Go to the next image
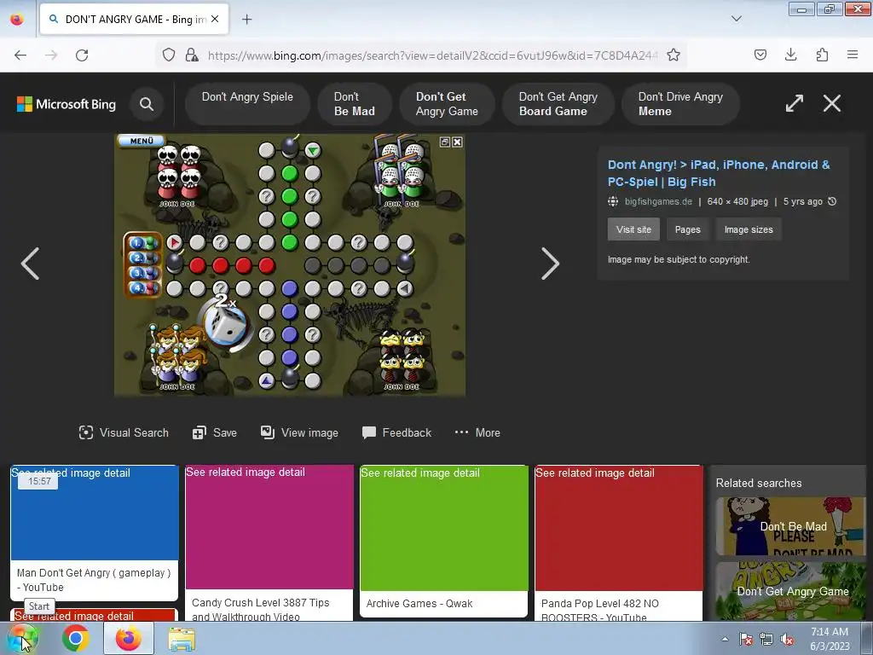This screenshot has height=655, width=873. pos(550,264)
